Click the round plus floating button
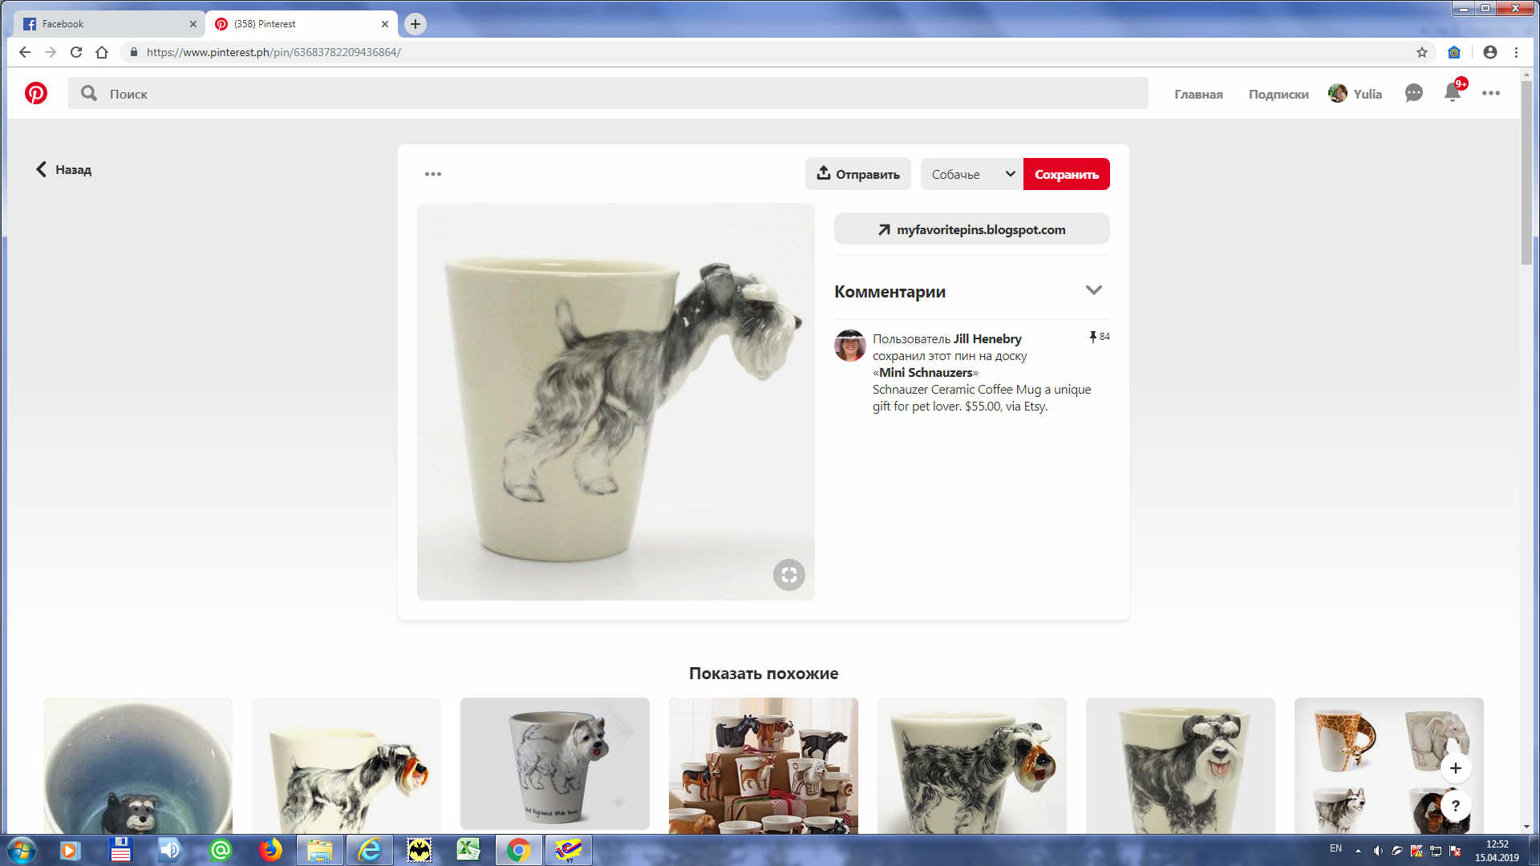 (1455, 768)
